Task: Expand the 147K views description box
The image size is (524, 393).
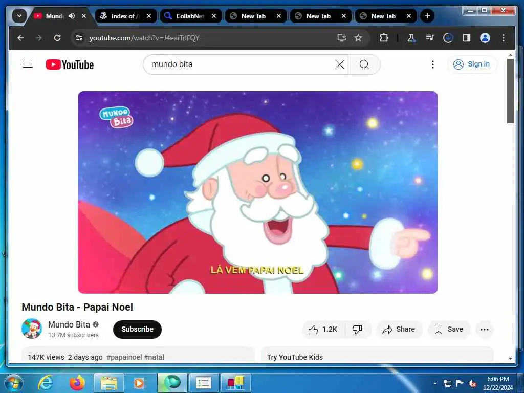Action: pos(138,356)
